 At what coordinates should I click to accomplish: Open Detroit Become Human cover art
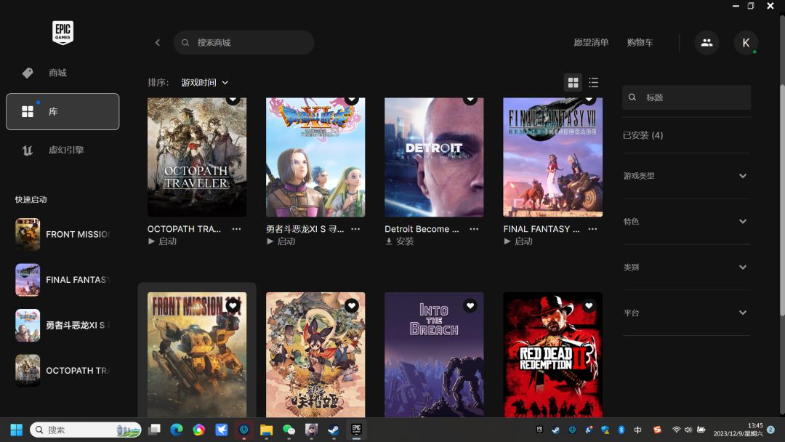[x=434, y=157]
